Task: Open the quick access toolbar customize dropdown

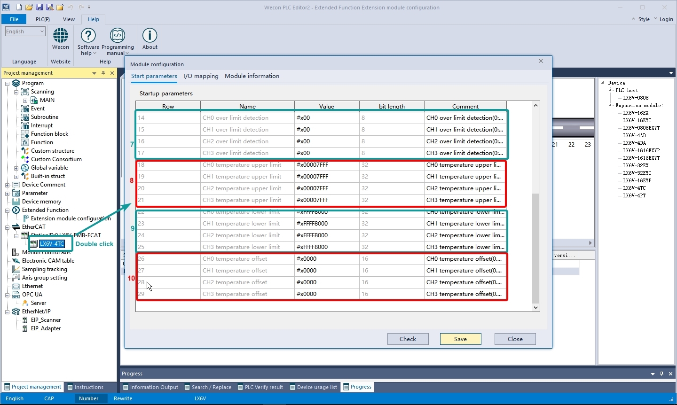Action: [89, 7]
